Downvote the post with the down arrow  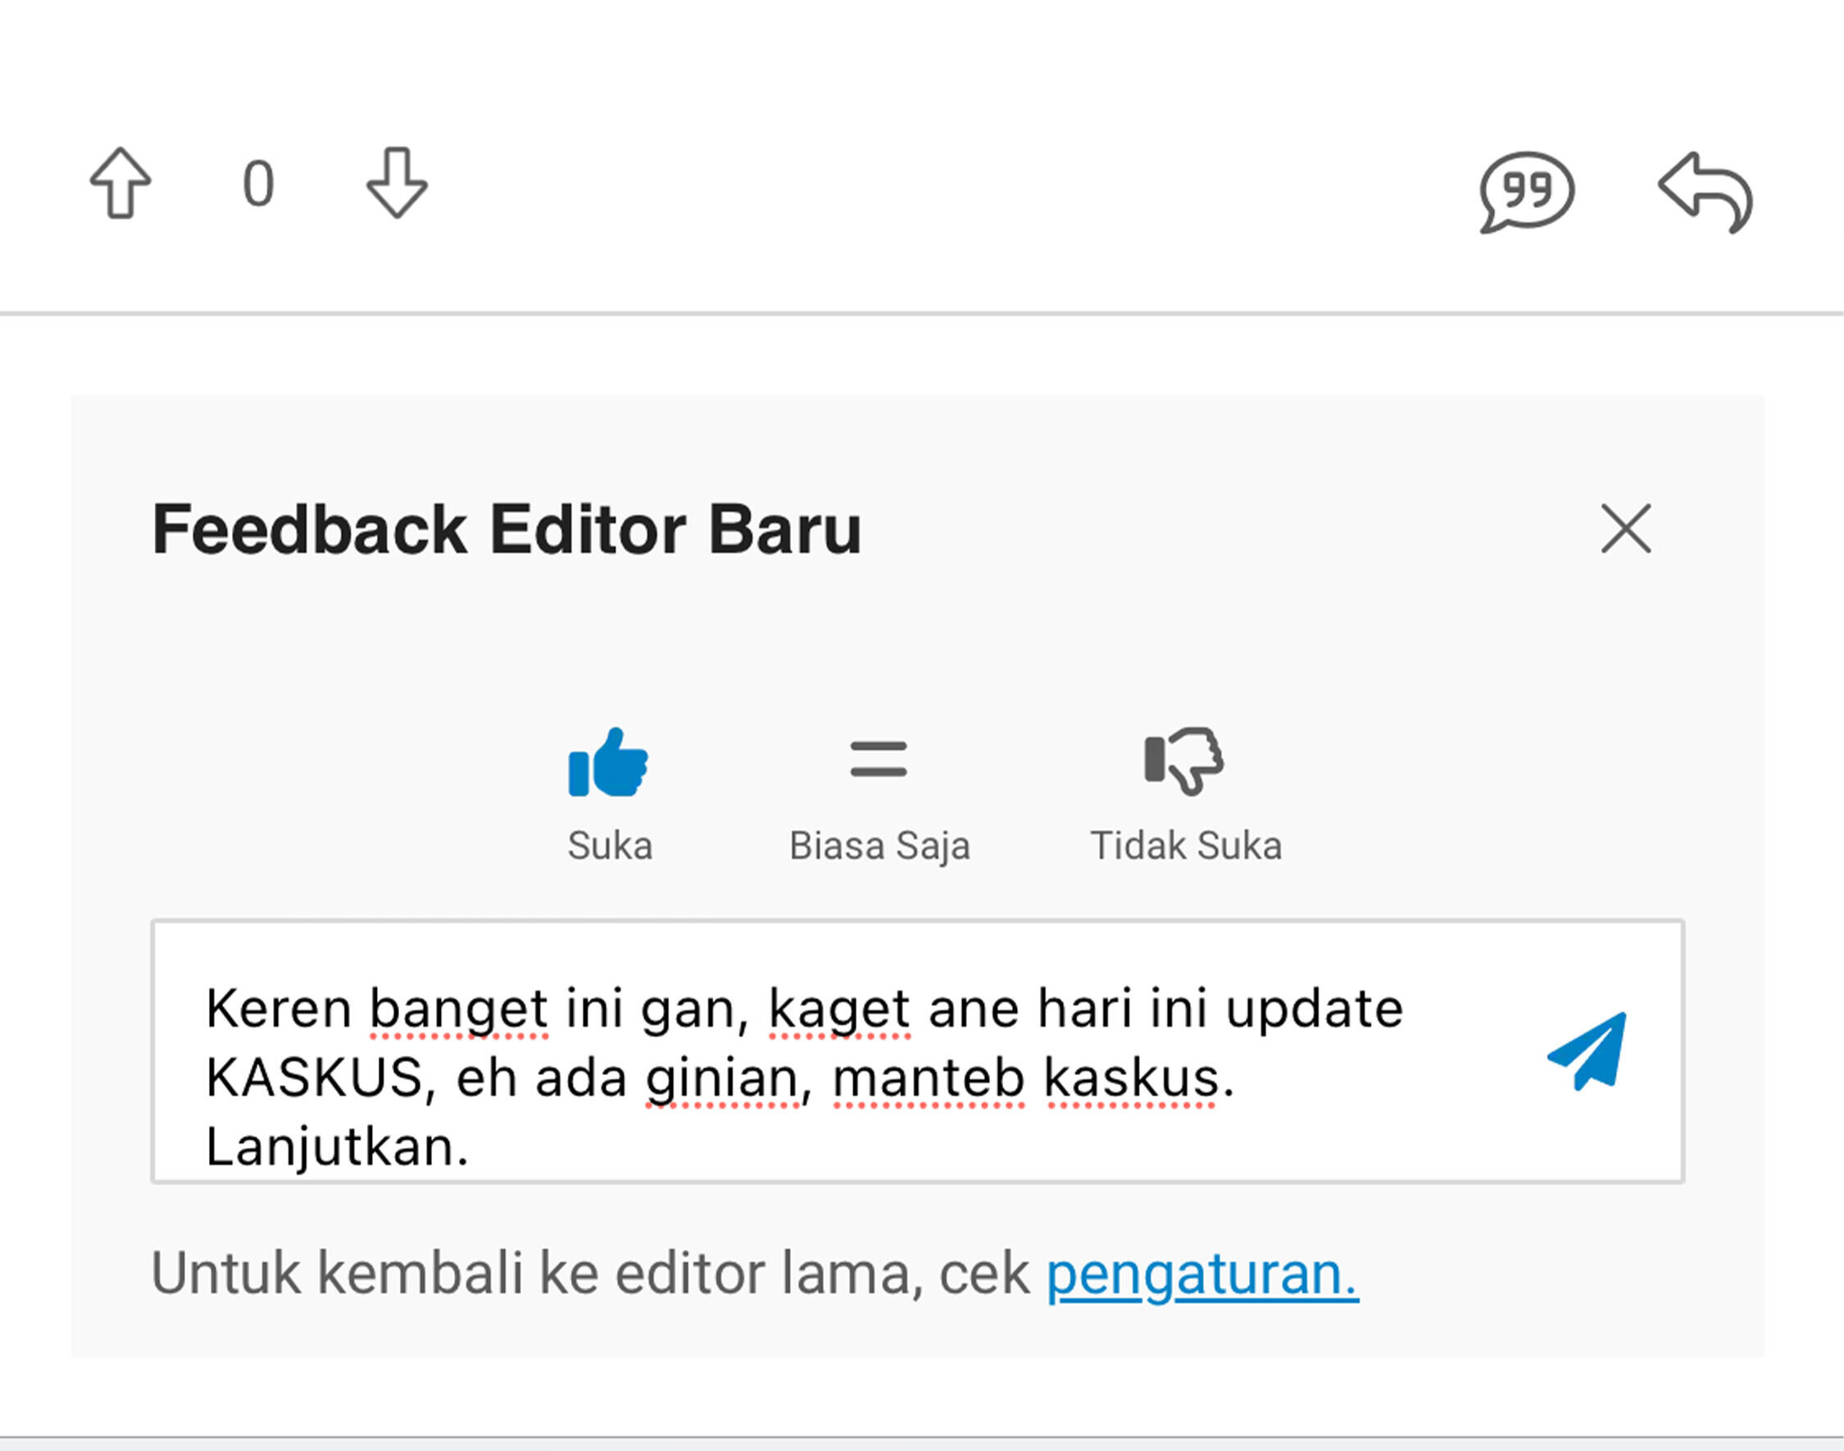point(397,184)
